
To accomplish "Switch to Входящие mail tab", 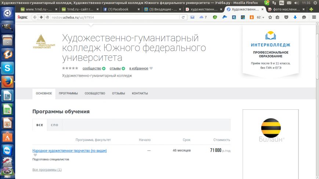I will click(x=163, y=9).
